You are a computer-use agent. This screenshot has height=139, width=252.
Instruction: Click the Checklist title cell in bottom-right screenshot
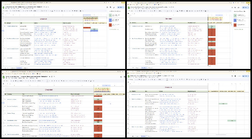pyautogui.click(x=169, y=87)
